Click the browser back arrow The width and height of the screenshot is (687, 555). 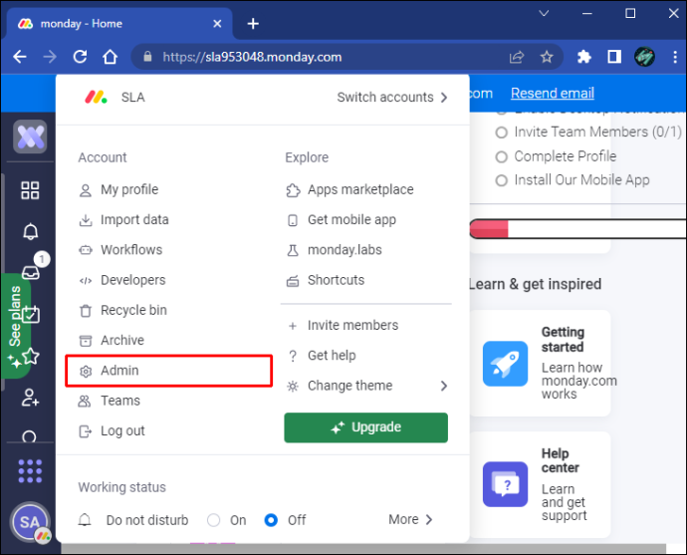pyautogui.click(x=20, y=57)
